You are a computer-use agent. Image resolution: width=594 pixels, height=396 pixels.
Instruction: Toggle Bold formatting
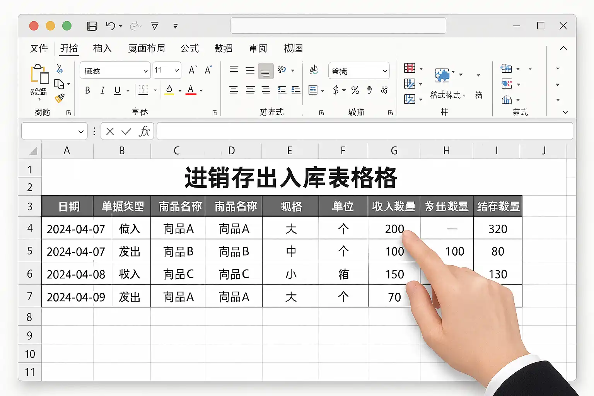[87, 90]
